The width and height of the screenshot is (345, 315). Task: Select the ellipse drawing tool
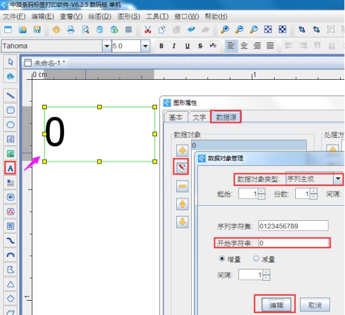click(11, 125)
